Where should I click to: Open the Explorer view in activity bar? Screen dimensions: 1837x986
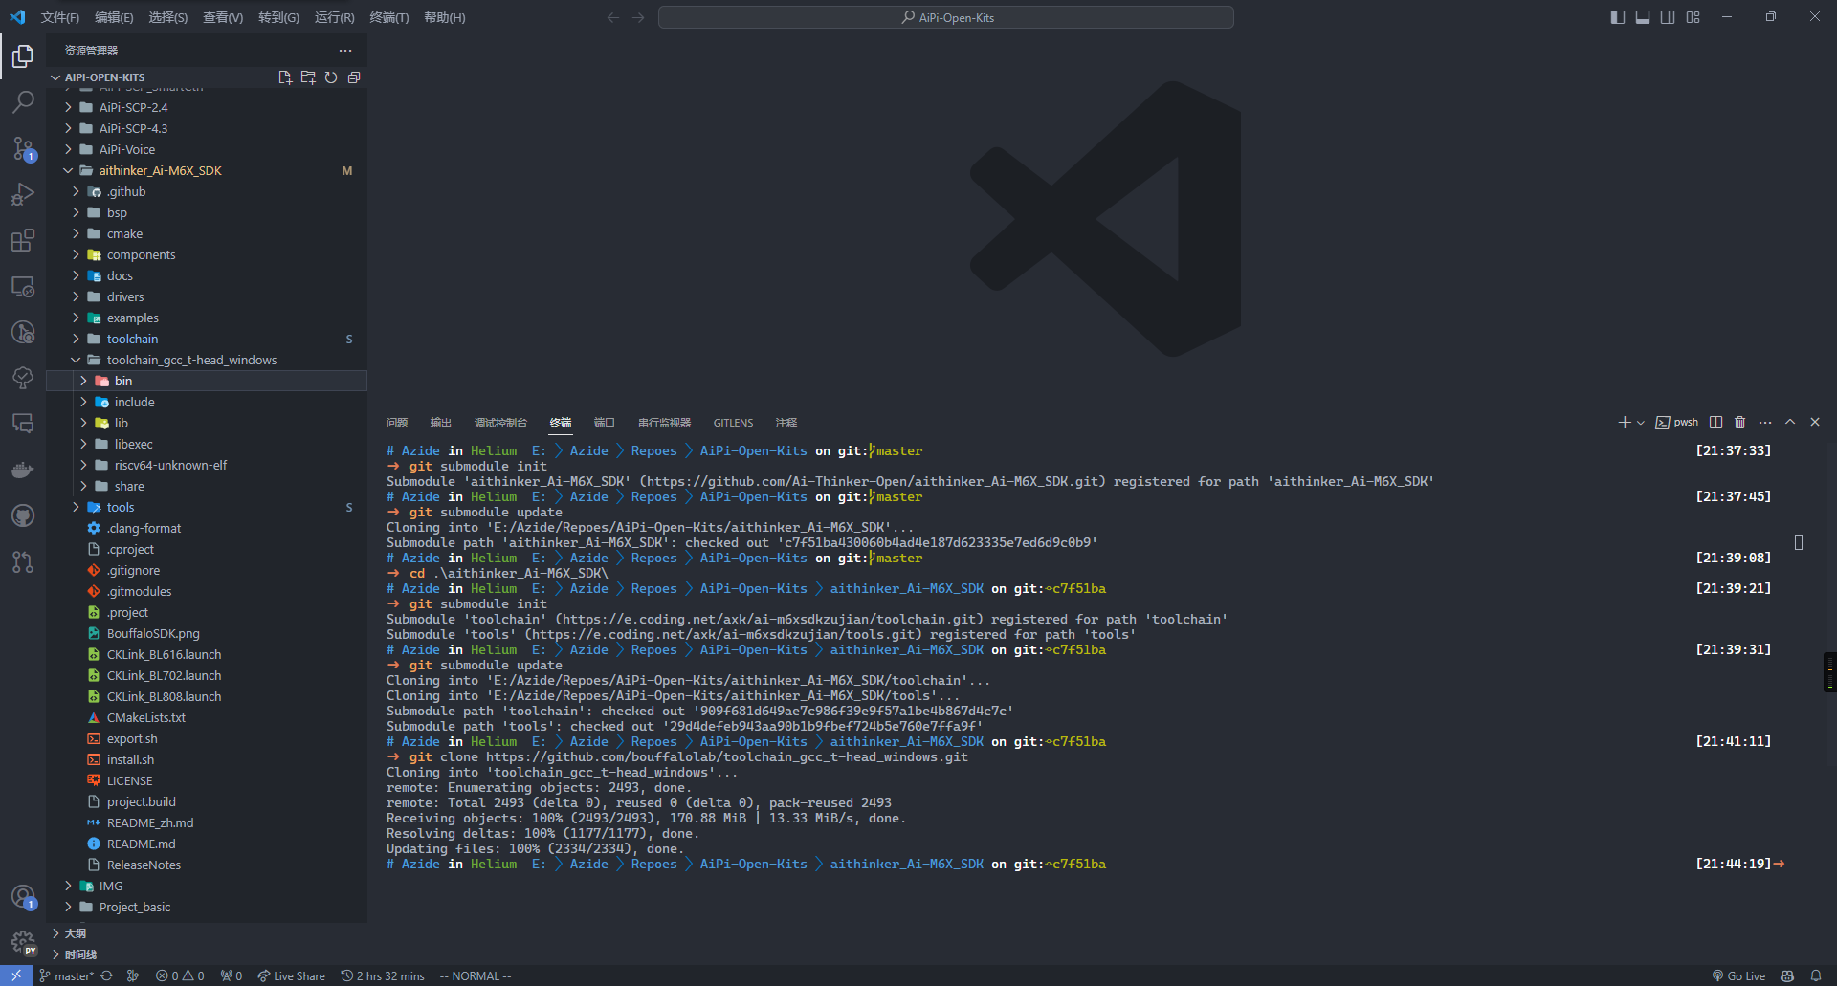[x=23, y=56]
